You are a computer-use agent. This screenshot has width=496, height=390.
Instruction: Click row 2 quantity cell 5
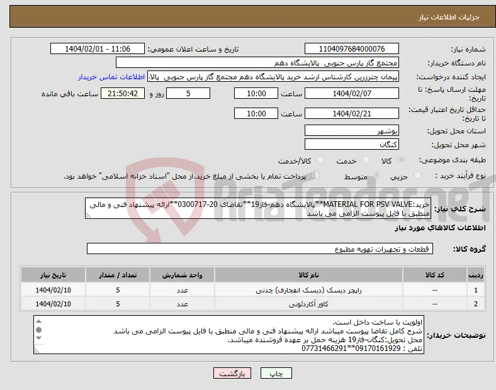pos(118,304)
